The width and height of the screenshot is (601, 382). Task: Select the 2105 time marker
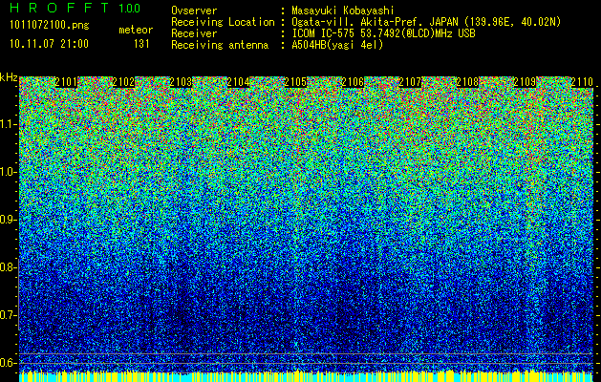(295, 83)
